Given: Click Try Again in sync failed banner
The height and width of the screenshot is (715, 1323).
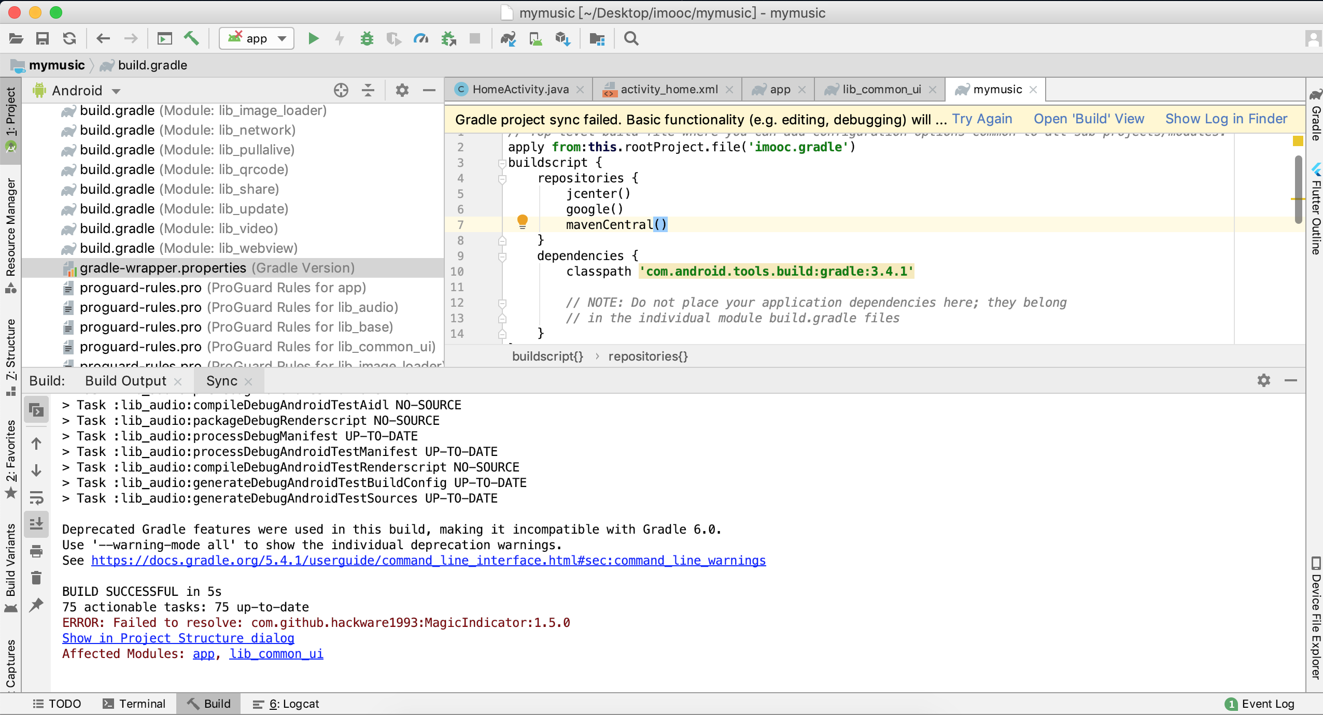Looking at the screenshot, I should pos(982,119).
